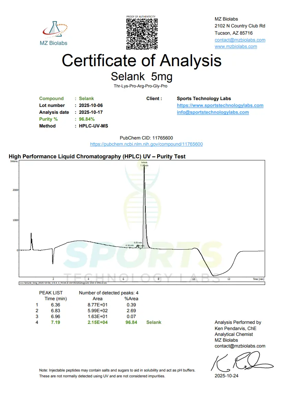Click the signature date 2025-10-24
The width and height of the screenshot is (283, 402).
[226, 376]
